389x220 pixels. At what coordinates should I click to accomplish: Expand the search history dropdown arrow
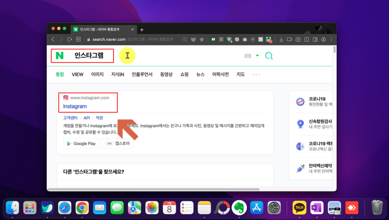coord(257,56)
